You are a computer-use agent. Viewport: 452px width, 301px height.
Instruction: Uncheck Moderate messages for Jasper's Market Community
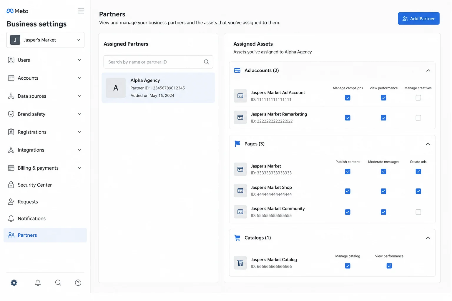(383, 212)
